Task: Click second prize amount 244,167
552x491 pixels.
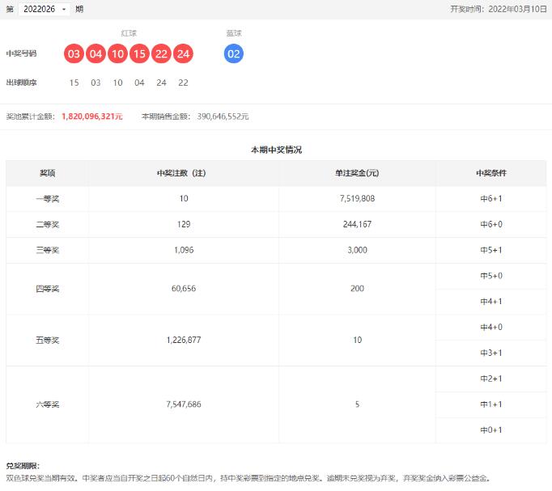Action: [357, 224]
